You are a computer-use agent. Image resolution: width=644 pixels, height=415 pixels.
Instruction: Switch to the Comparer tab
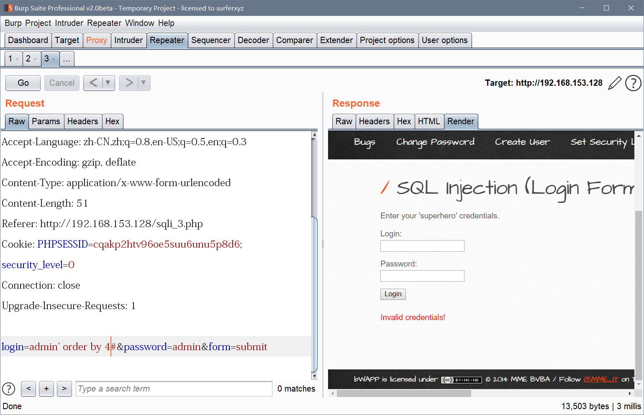[x=295, y=40]
